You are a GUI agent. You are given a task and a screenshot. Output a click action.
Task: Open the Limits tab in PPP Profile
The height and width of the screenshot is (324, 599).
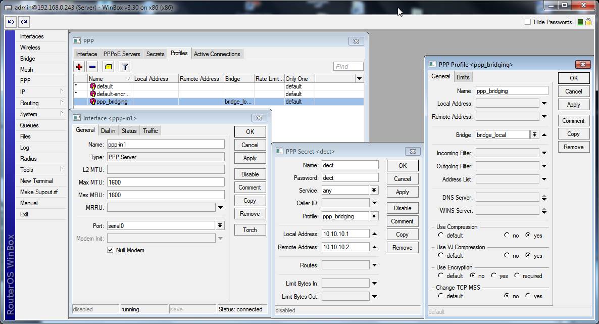tap(463, 77)
